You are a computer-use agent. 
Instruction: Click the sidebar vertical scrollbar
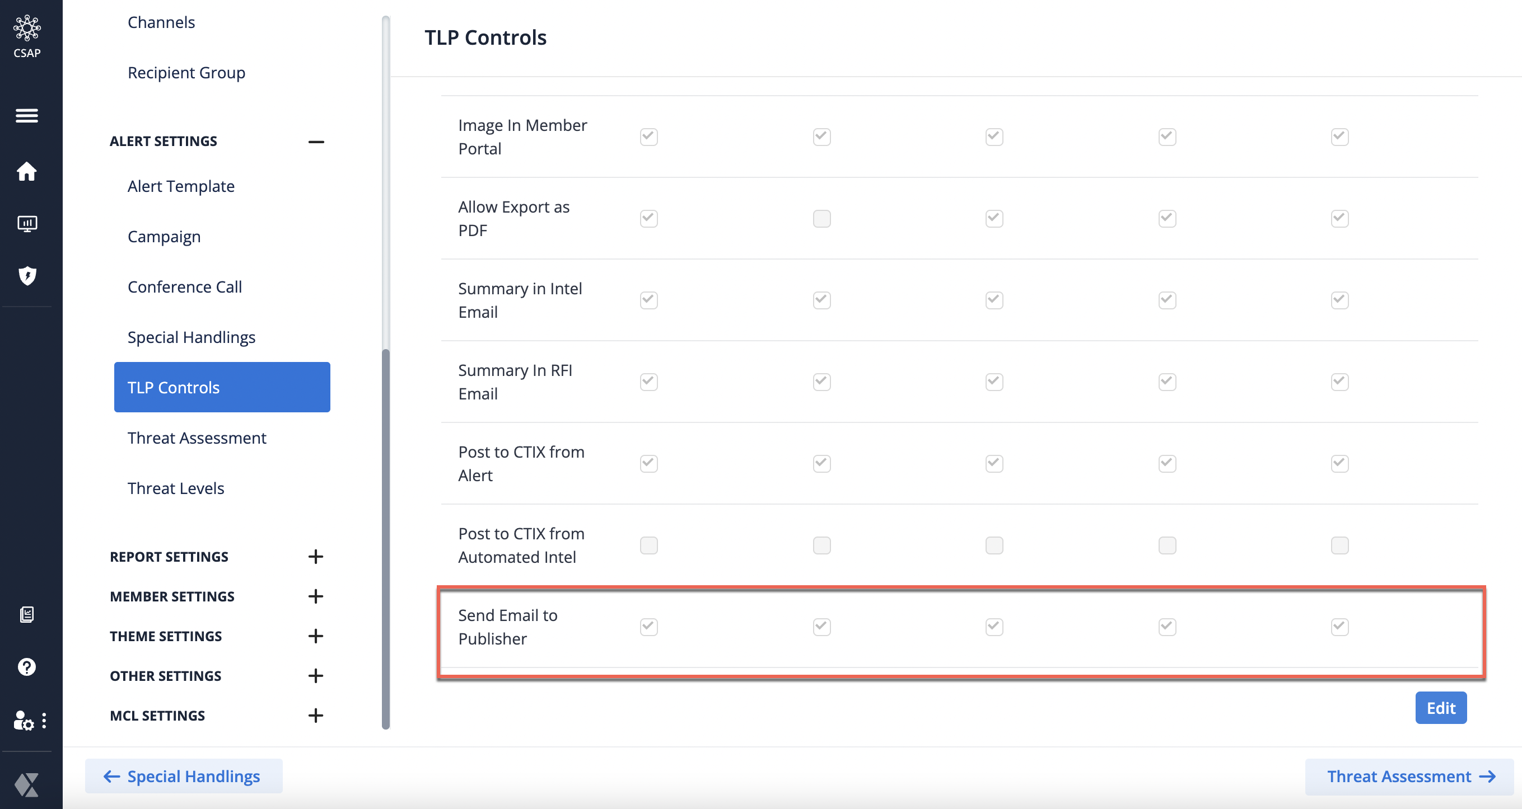386,532
